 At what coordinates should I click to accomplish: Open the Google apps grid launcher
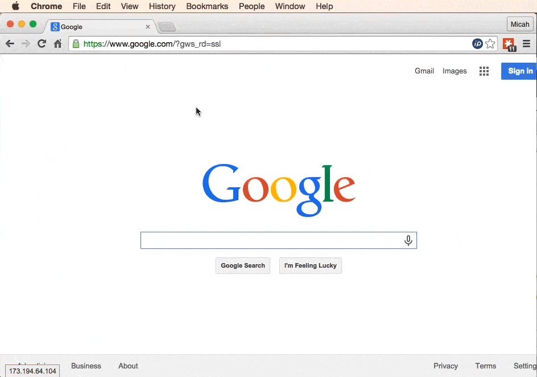tap(484, 71)
